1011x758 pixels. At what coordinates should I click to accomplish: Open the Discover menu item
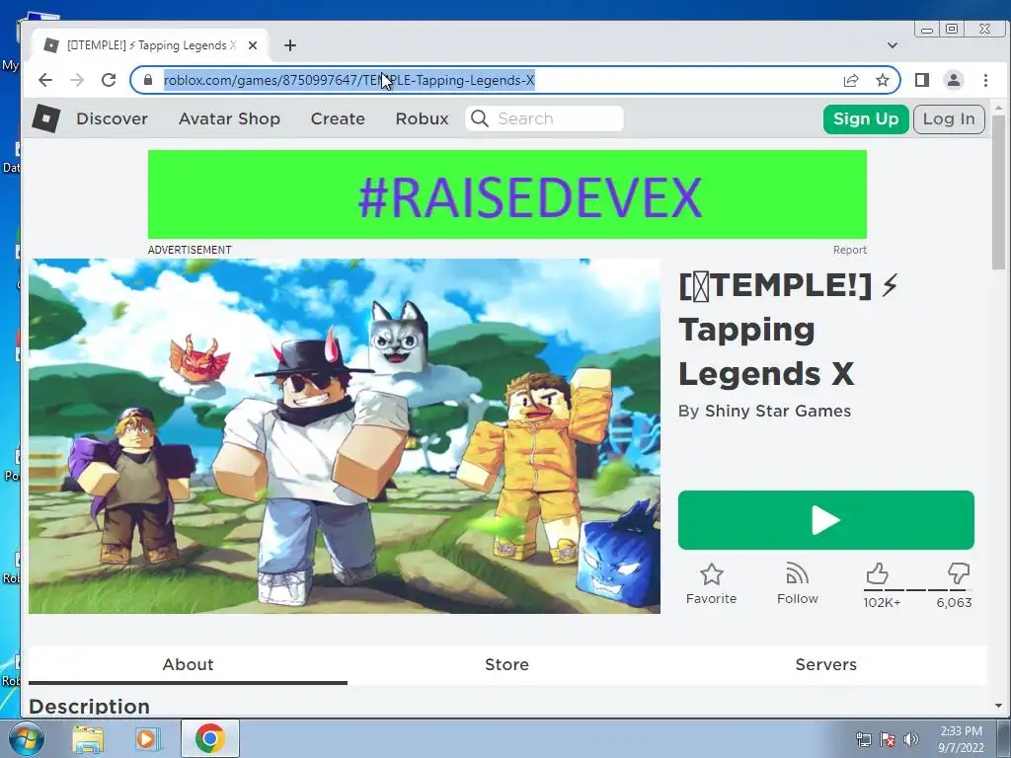113,118
